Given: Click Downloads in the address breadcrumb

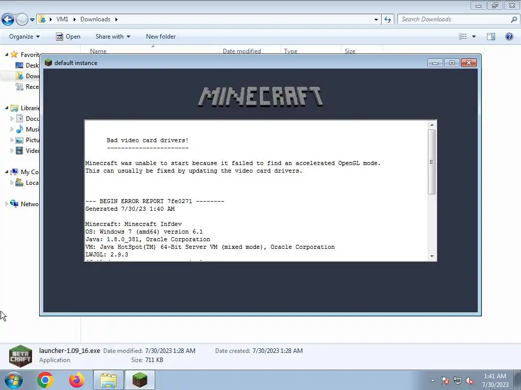Looking at the screenshot, I should [x=95, y=19].
